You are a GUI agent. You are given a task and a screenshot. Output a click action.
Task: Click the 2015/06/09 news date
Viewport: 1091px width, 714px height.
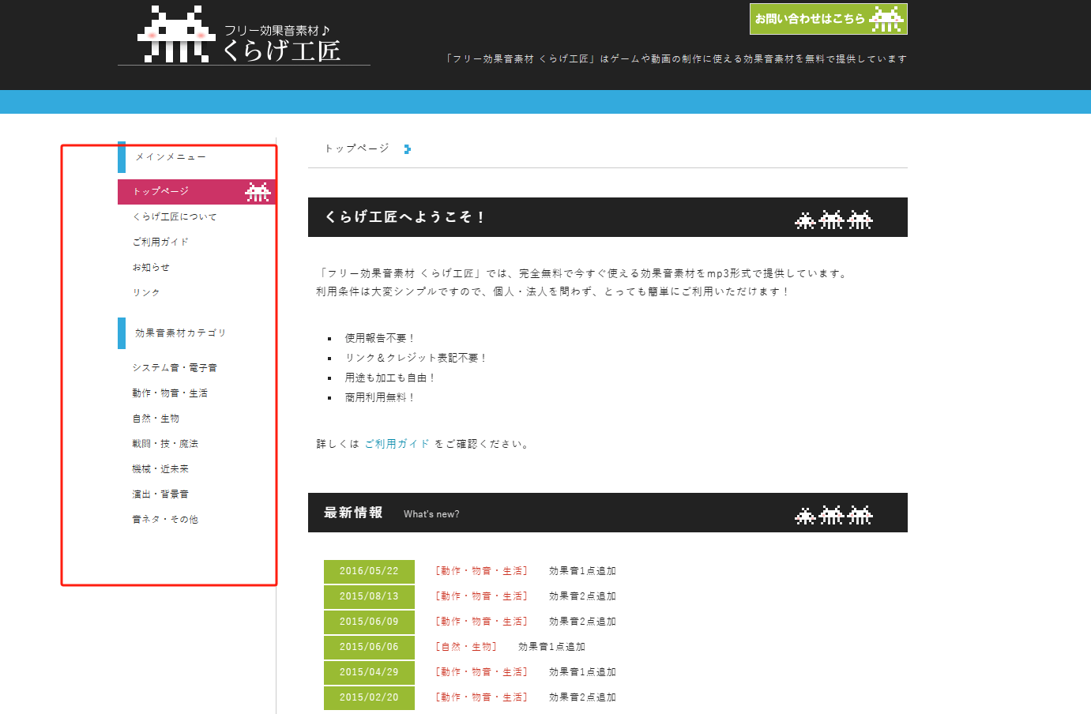pos(369,622)
